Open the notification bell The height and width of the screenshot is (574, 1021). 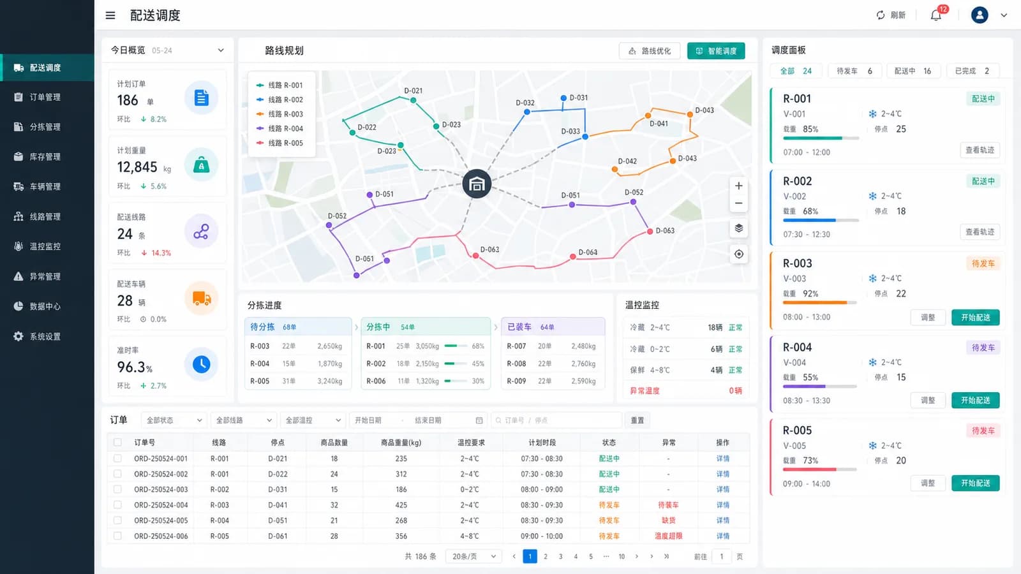(936, 15)
